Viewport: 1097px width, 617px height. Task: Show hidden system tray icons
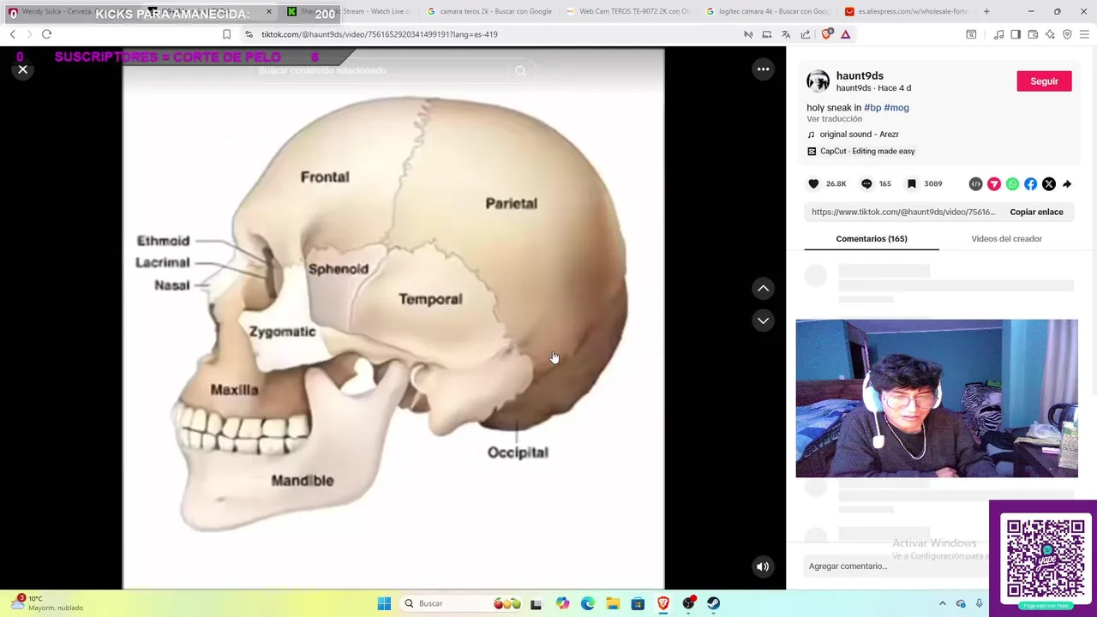(x=942, y=603)
